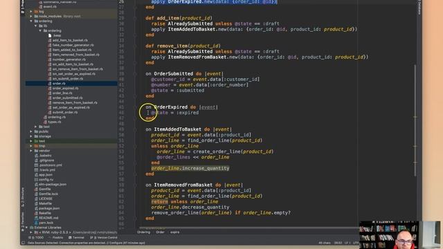The height and width of the screenshot is (249, 443).
Task: Open the Structure side panel tab
Action: (23, 196)
